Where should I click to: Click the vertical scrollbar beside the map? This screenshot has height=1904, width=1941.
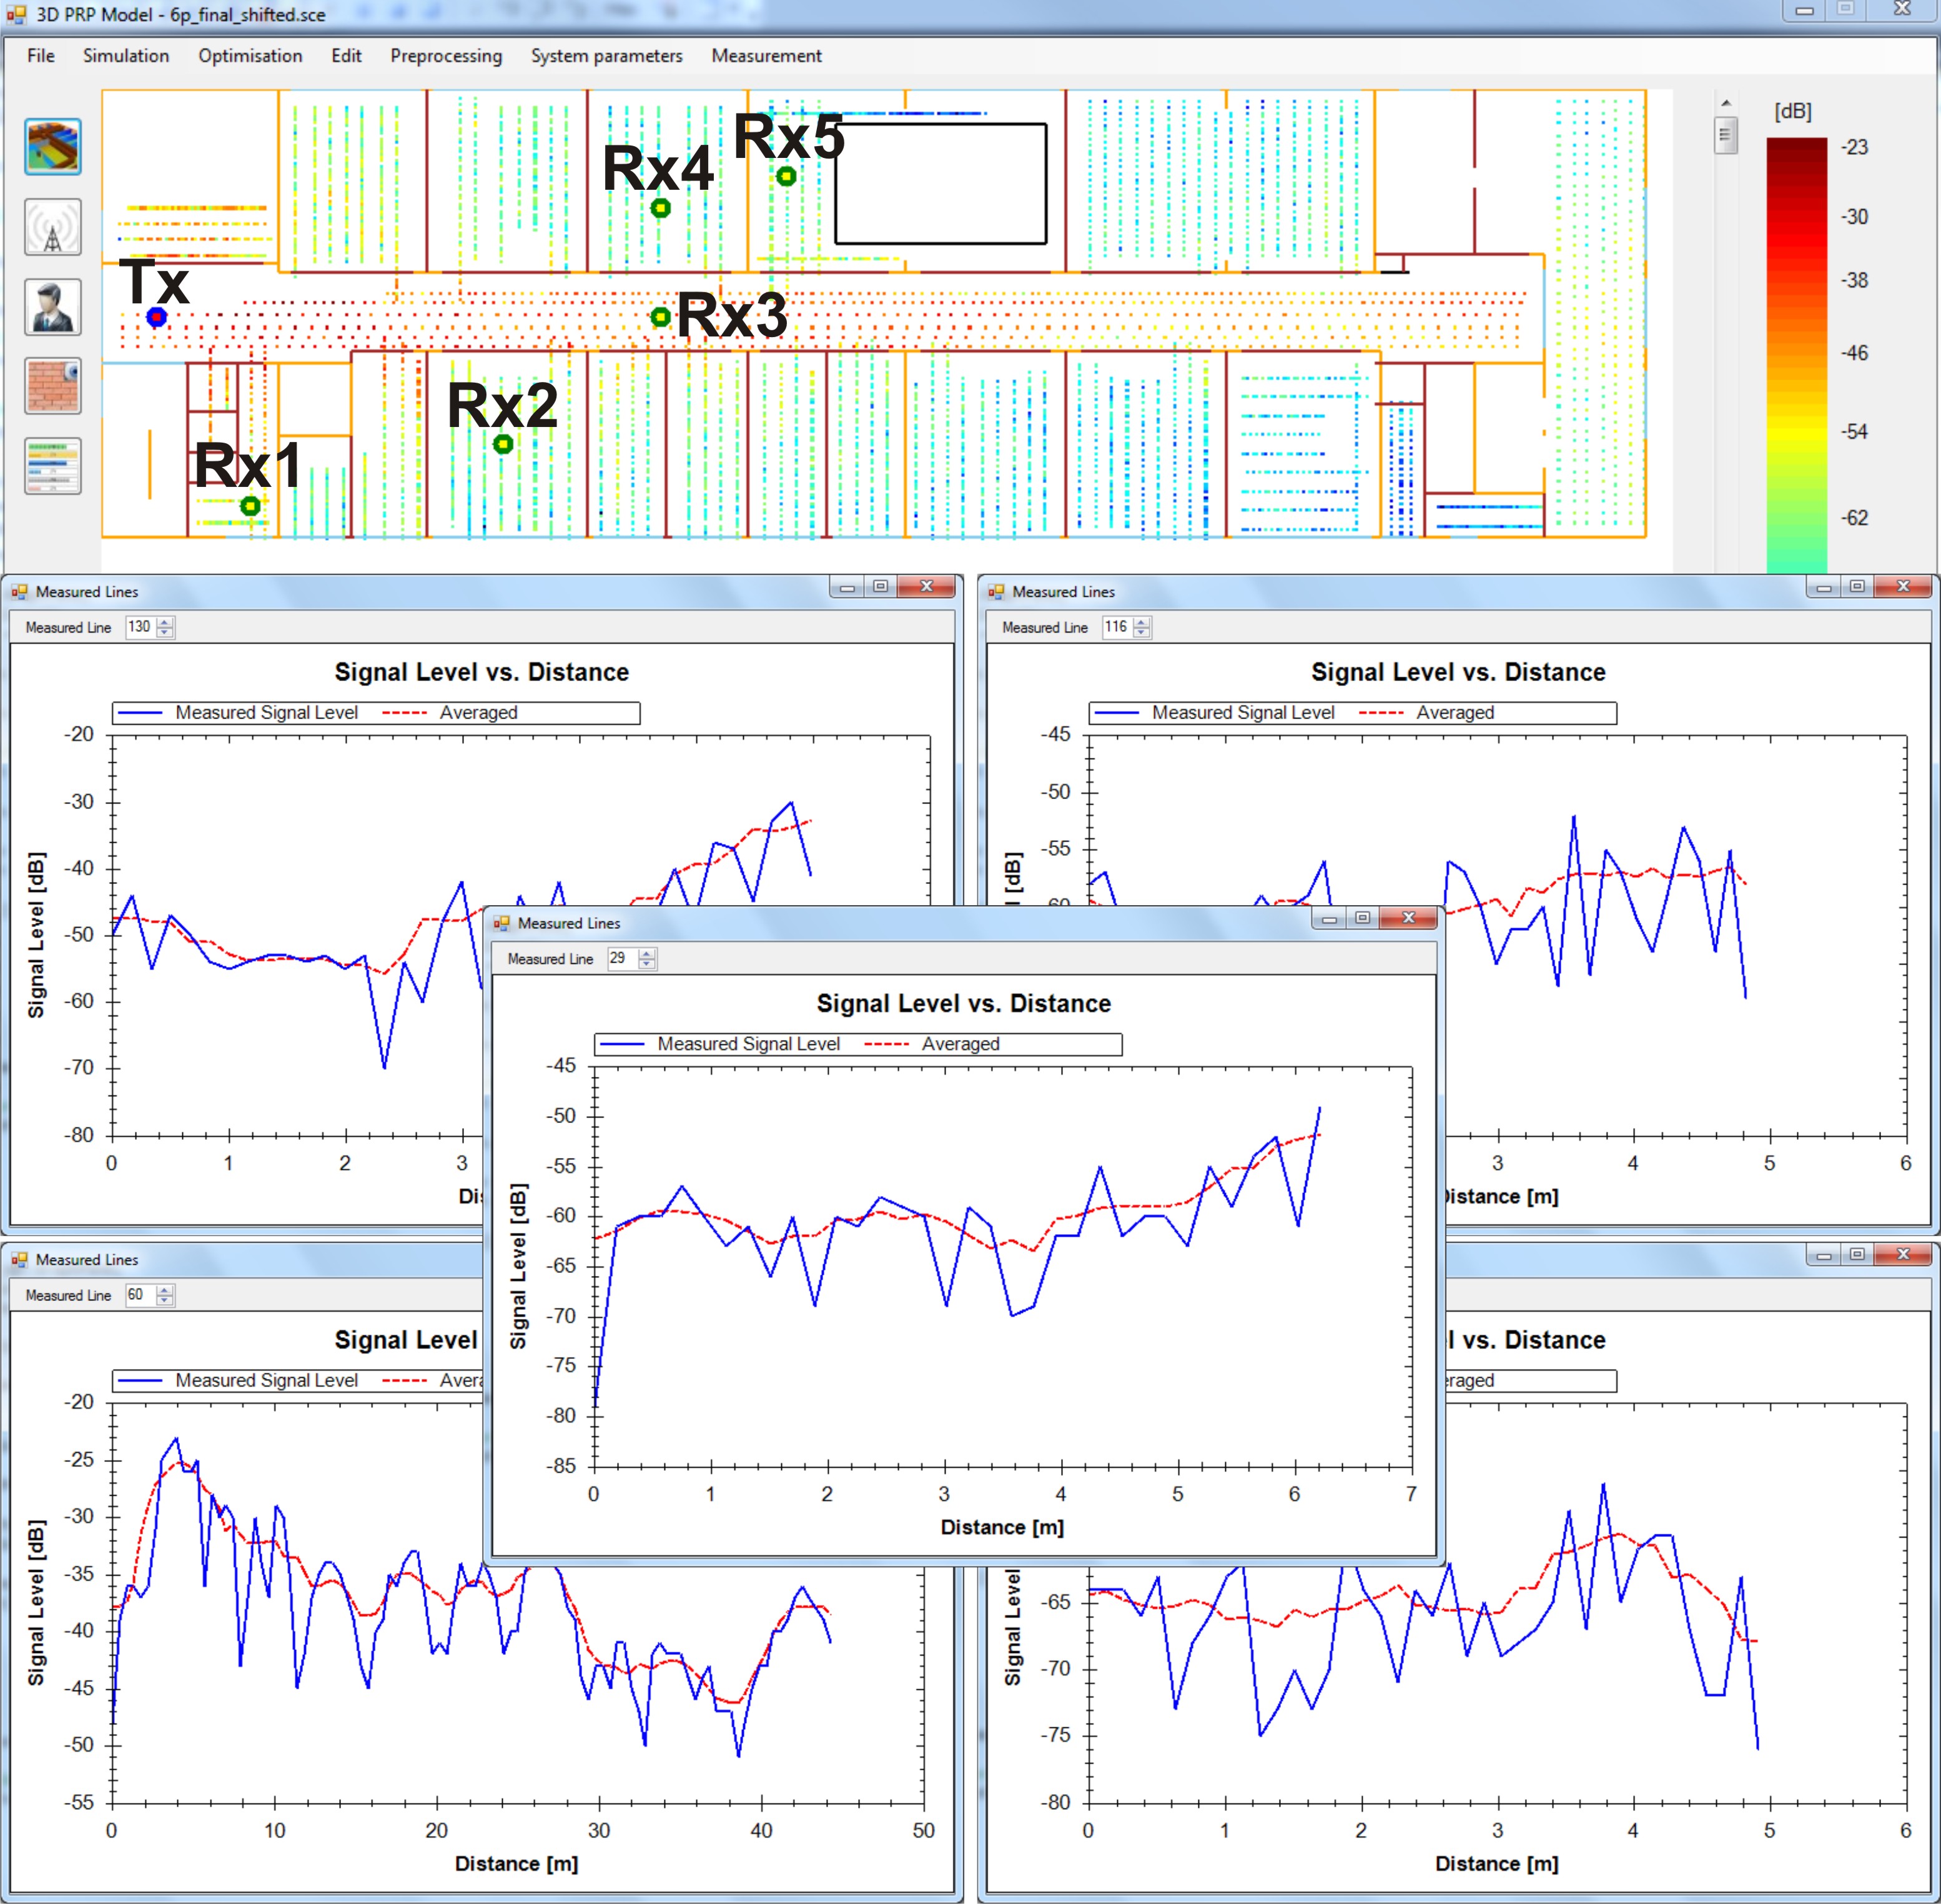[x=1726, y=330]
